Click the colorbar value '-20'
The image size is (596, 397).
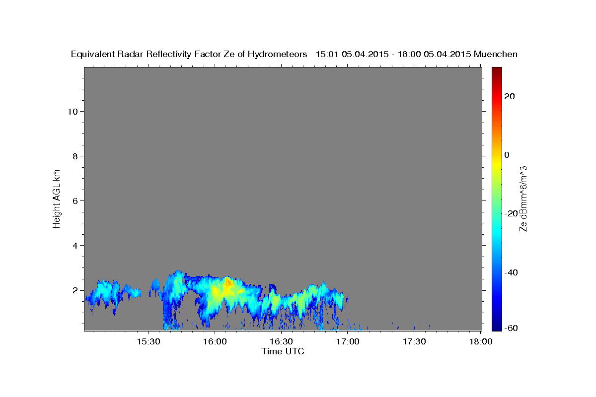[510, 213]
